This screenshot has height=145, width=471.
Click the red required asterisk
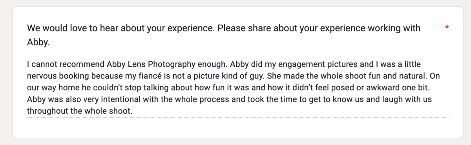click(447, 27)
